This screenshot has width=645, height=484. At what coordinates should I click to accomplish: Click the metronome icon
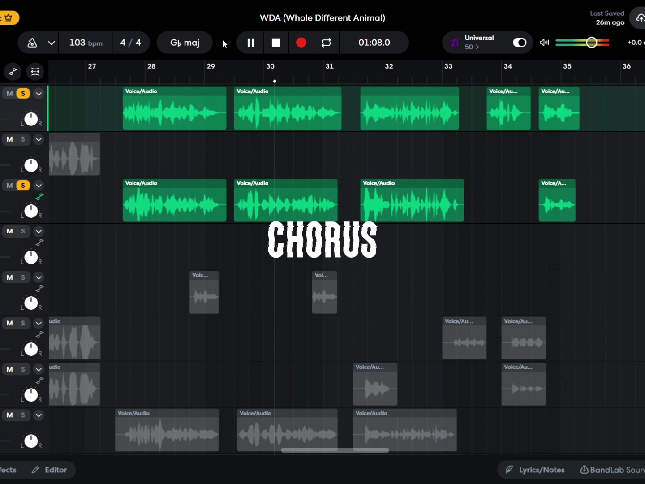click(32, 43)
